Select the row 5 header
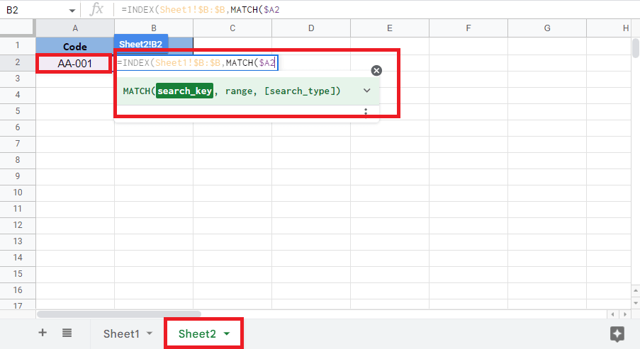640x349 pixels. (x=18, y=111)
